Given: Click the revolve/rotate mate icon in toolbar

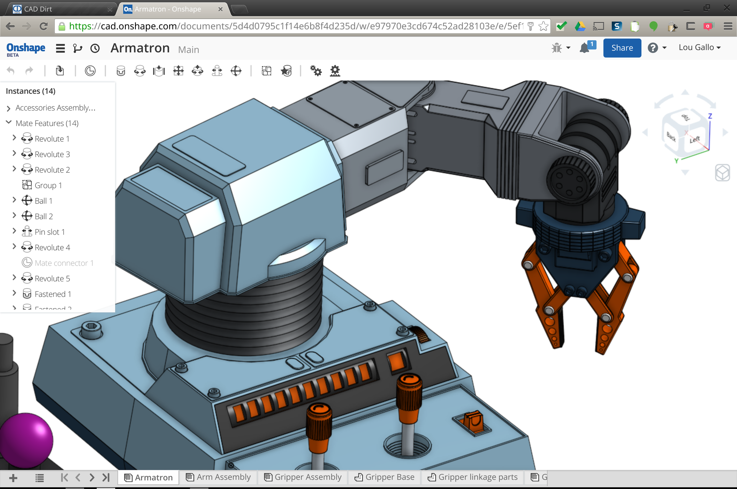Looking at the screenshot, I should coord(139,71).
